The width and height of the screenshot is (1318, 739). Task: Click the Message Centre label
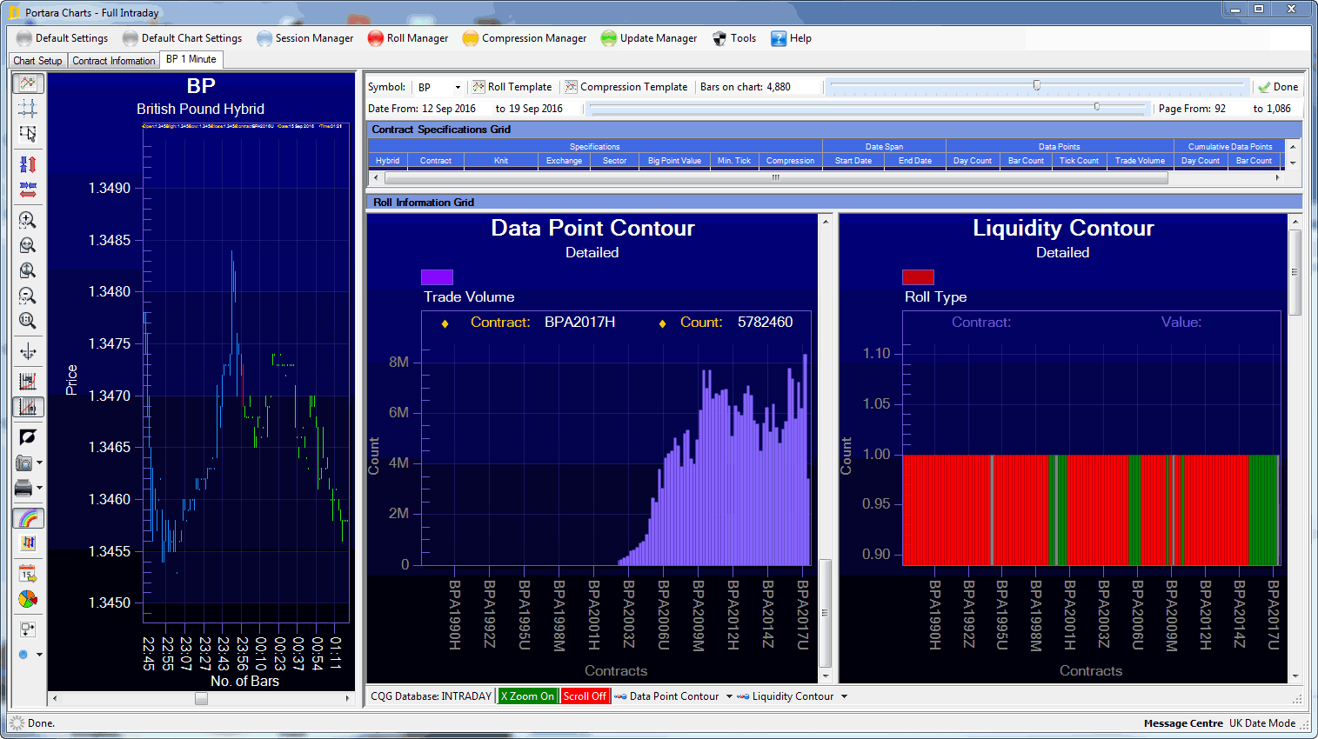[1183, 723]
